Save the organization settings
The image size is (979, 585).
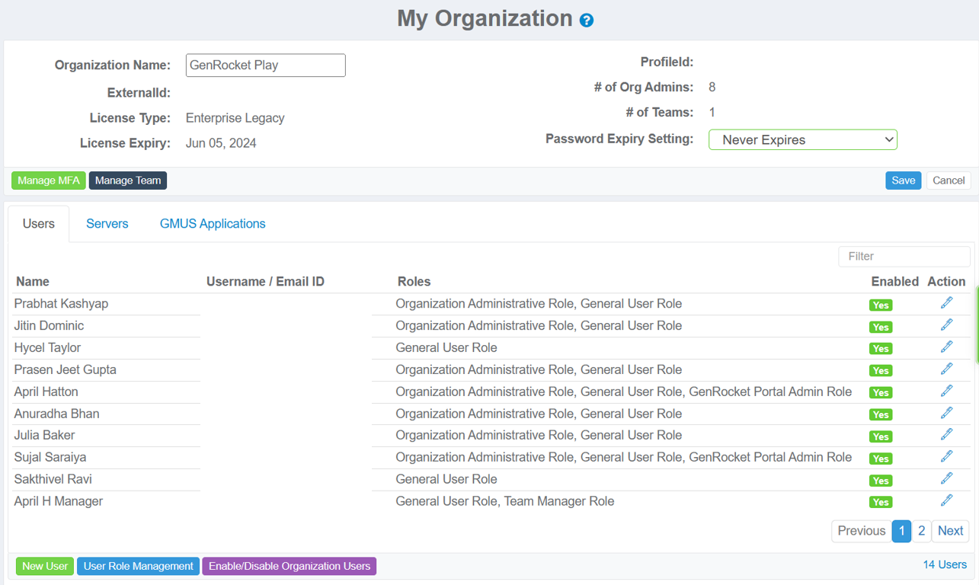(904, 181)
